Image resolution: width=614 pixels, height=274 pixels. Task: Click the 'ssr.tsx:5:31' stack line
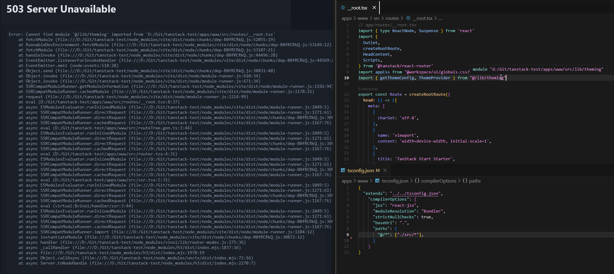(94, 180)
